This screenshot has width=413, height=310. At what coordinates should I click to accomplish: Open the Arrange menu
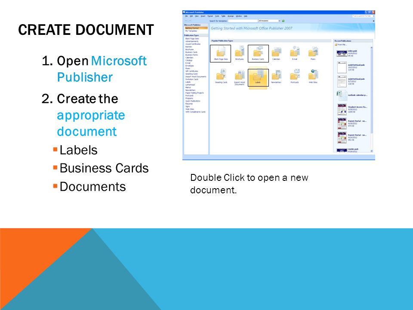click(231, 16)
